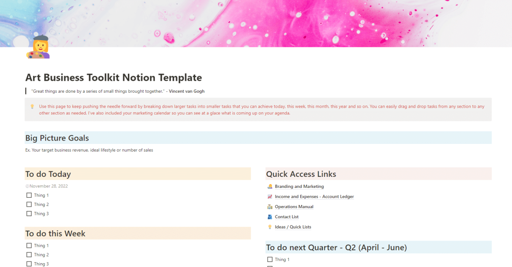Click the Income and Expenses chart icon

click(270, 197)
